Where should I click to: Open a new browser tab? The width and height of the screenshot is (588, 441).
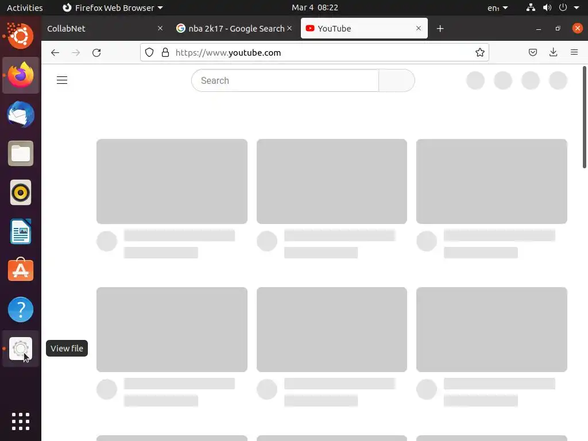440,29
